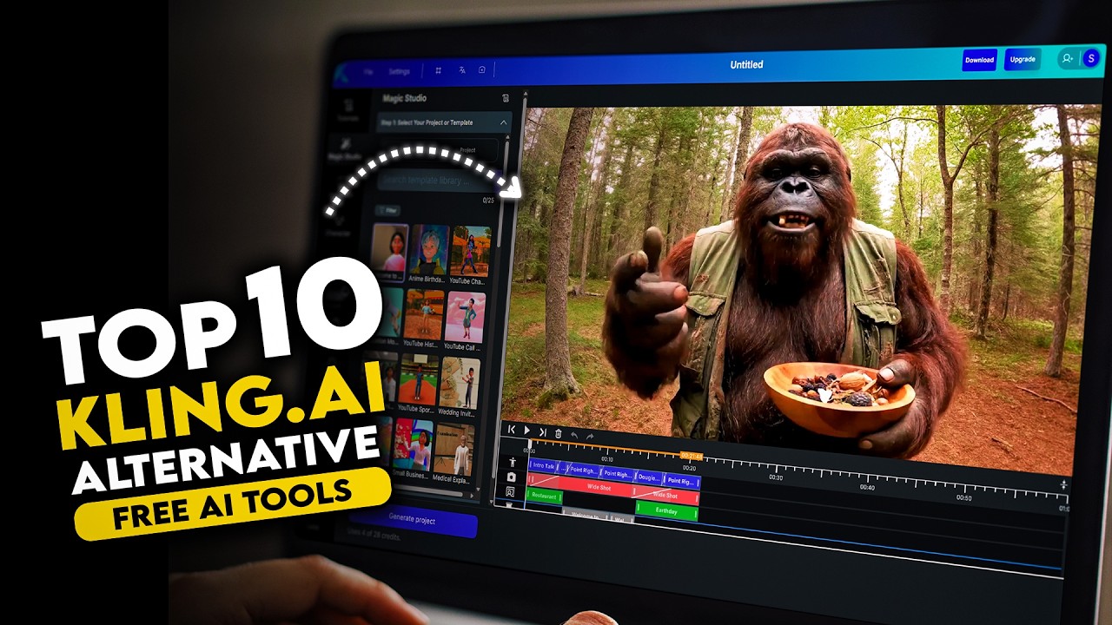The width and height of the screenshot is (1112, 625).
Task: Click the Upgrade button
Action: [1023, 59]
